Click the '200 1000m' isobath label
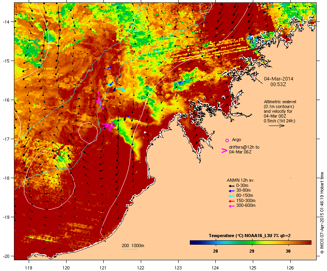Viewport: 327px width, 271px height. coord(133,245)
